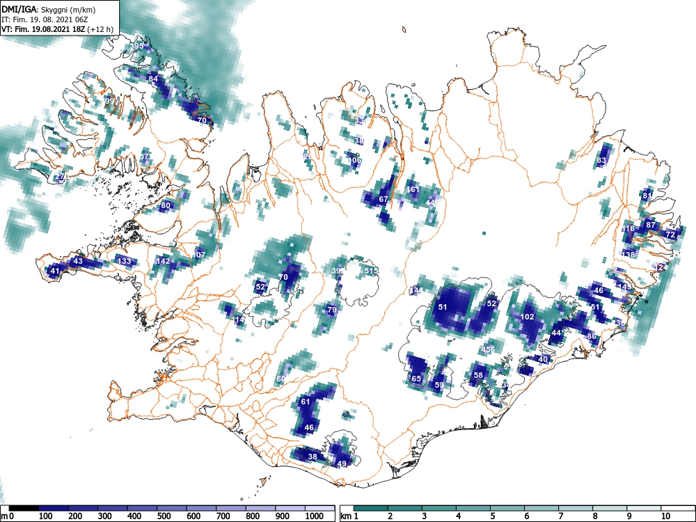Select the 102 visibility label
Screen dimensions: 696x522
pos(528,317)
